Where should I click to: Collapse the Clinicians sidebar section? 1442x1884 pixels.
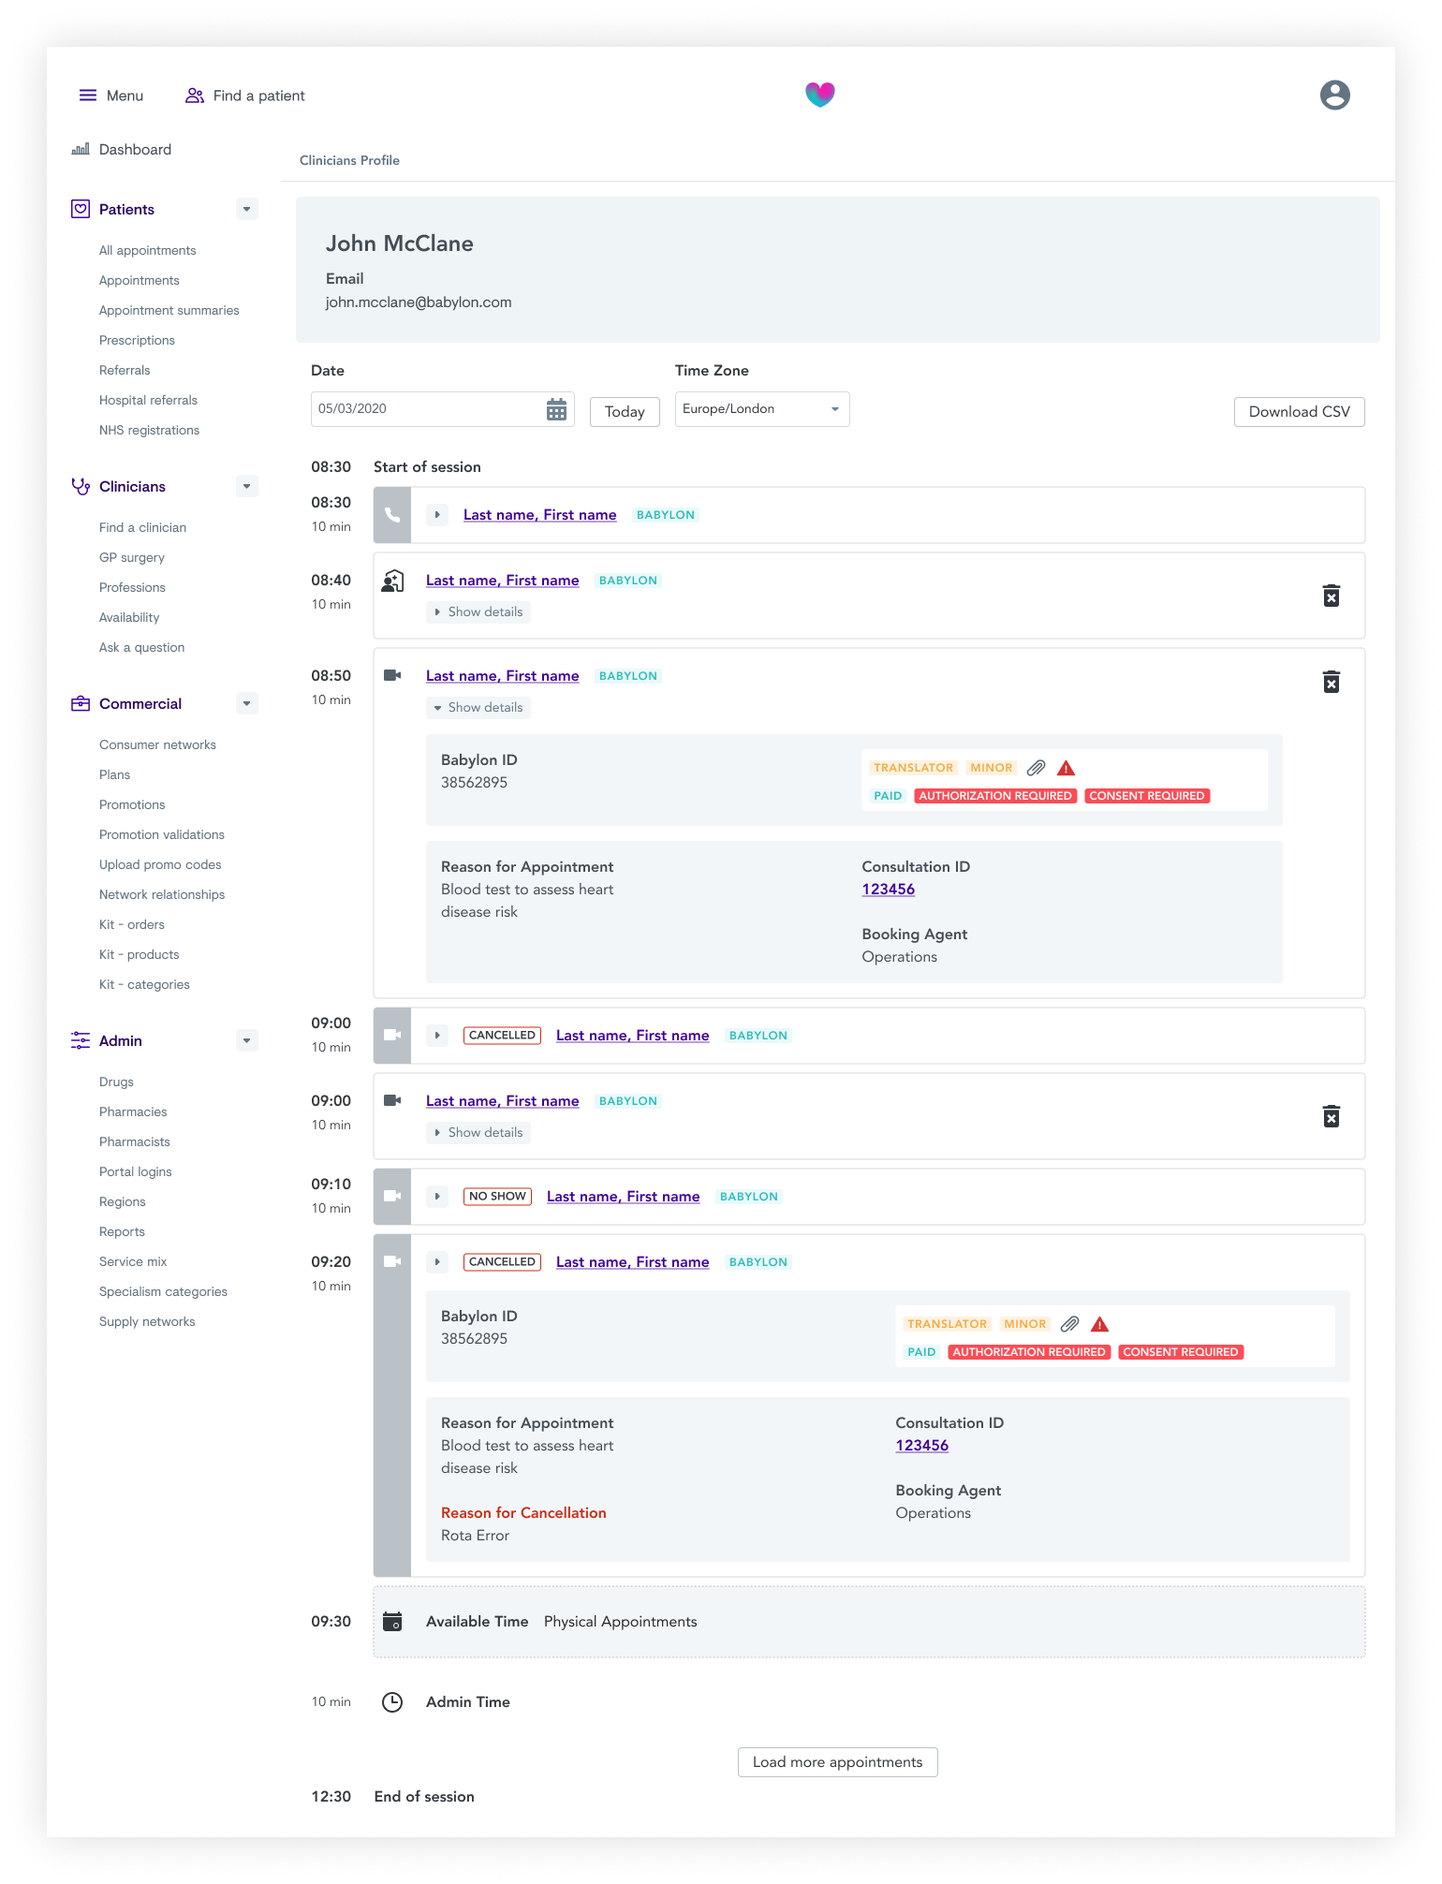pos(246,486)
